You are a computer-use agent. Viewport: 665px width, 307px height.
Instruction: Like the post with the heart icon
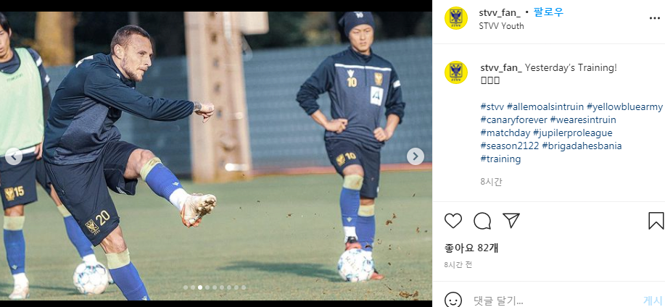pyautogui.click(x=453, y=221)
